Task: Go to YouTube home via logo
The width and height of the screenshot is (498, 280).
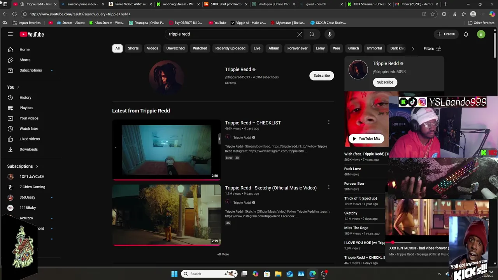Action: [32, 34]
